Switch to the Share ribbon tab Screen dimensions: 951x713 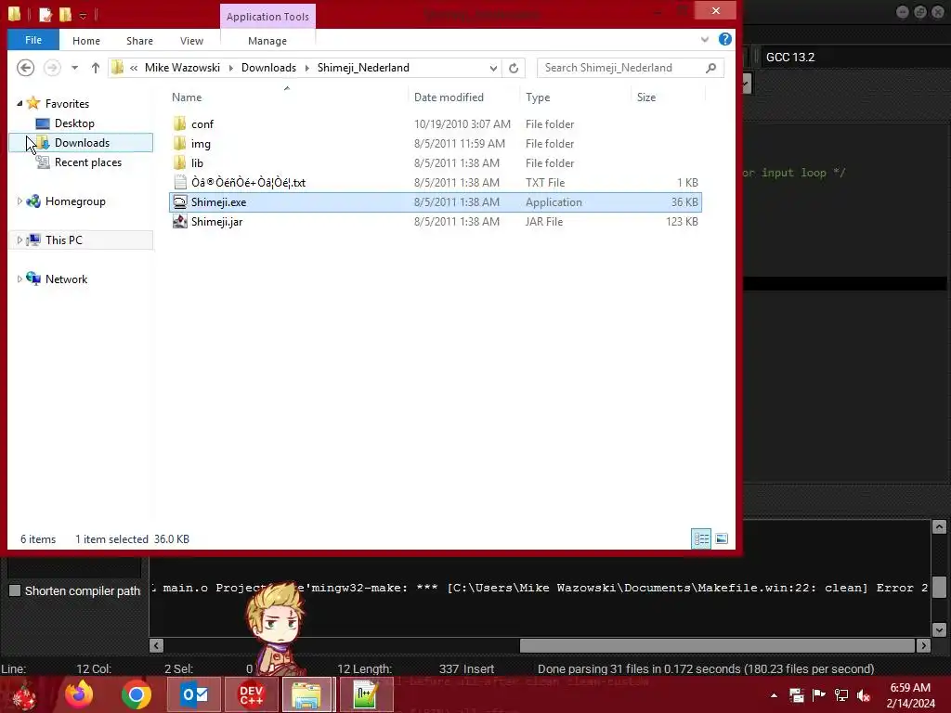139,41
